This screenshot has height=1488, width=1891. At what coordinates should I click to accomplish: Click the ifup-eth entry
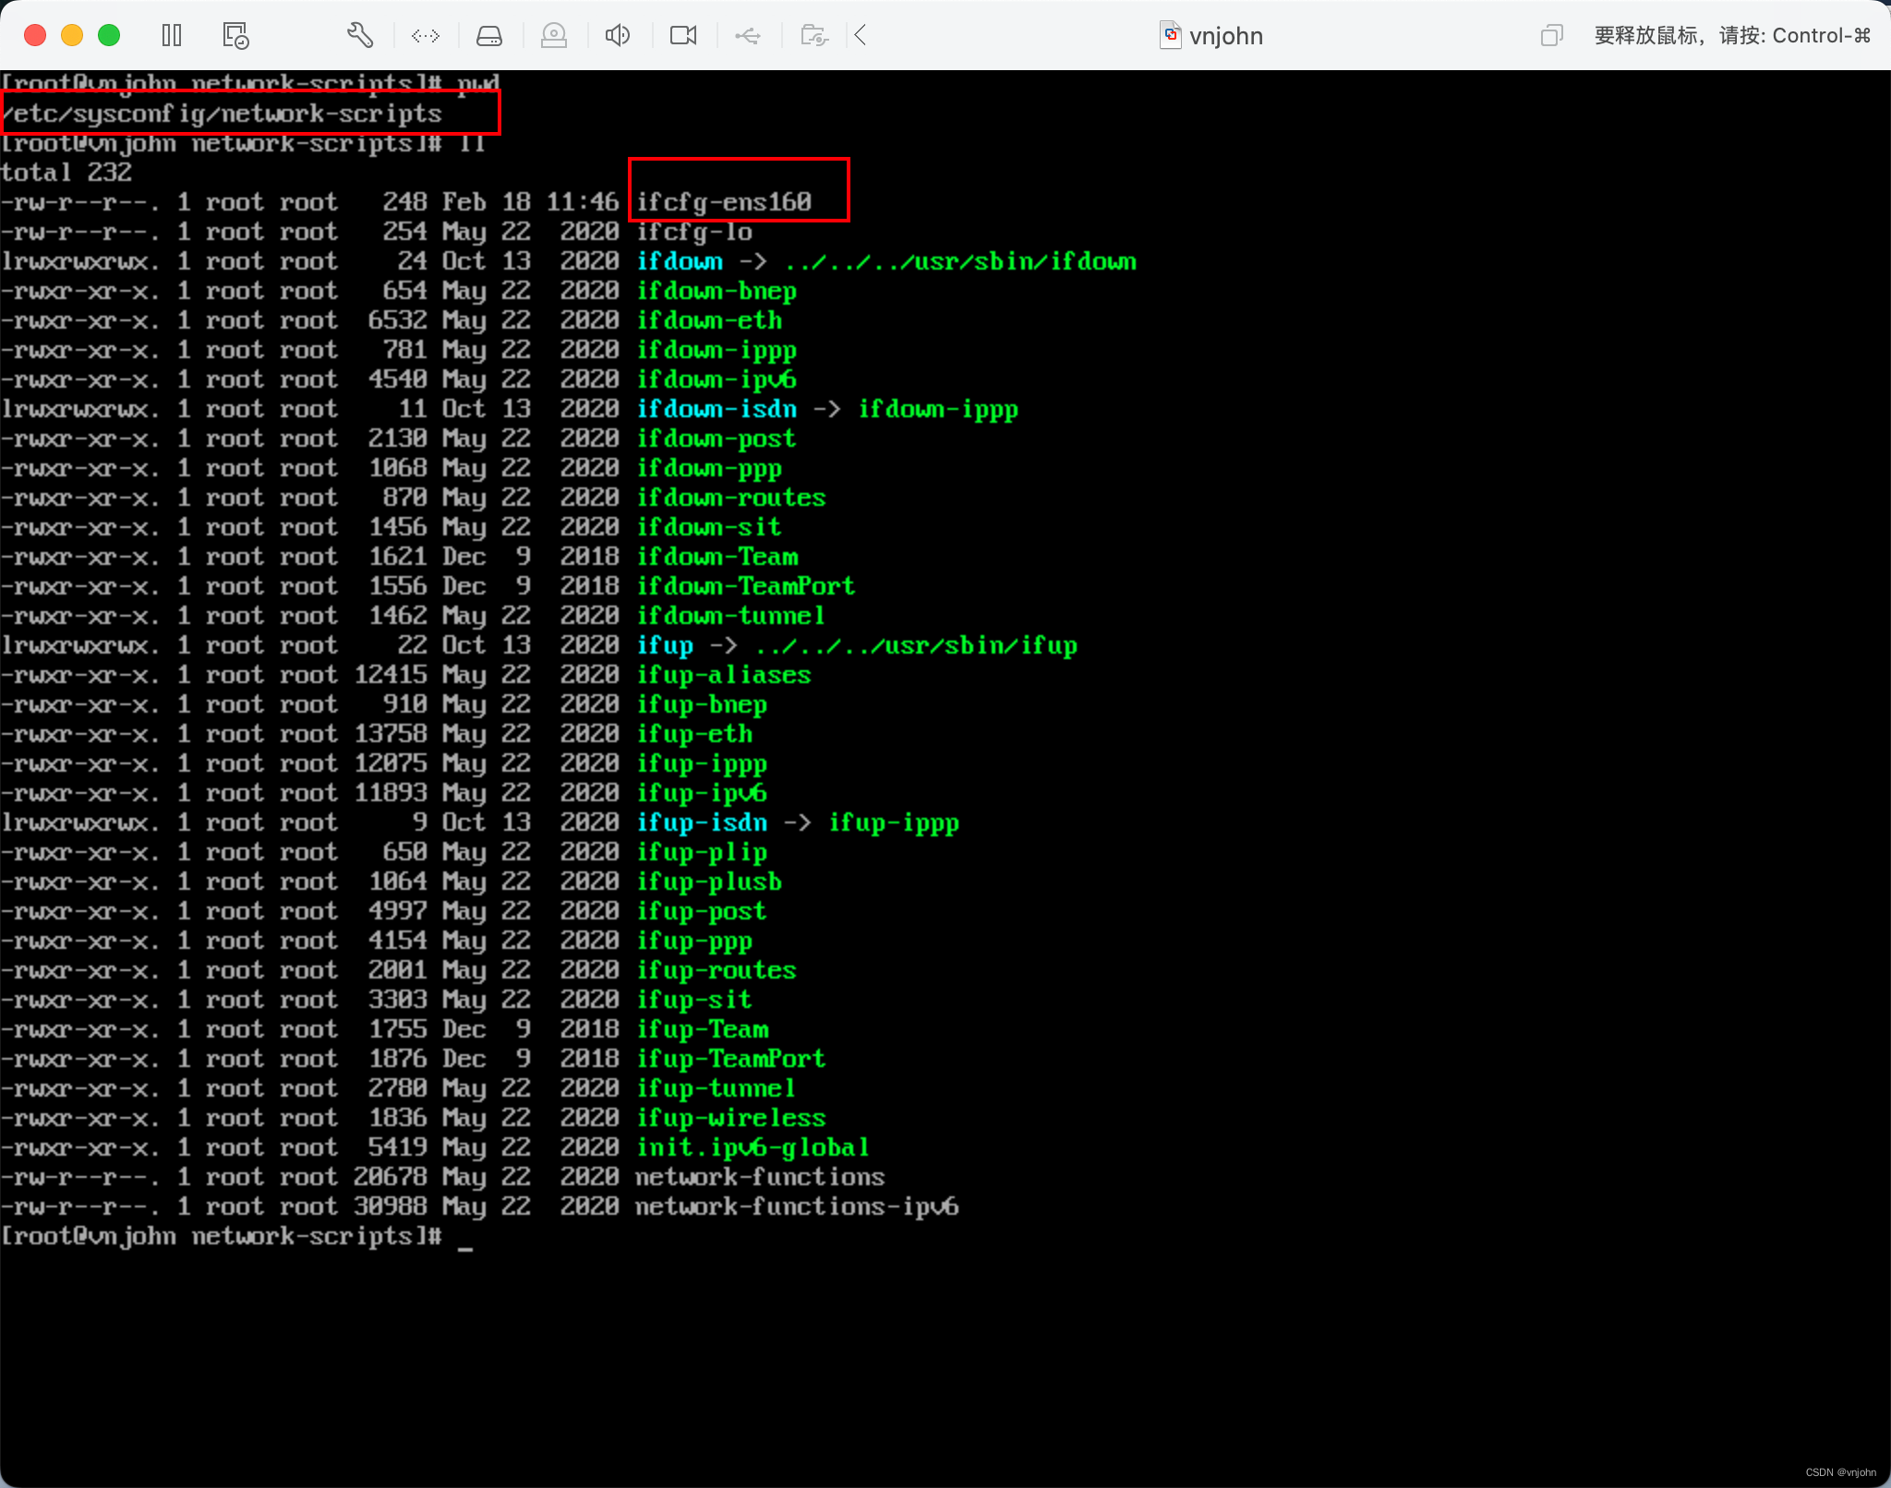point(694,734)
